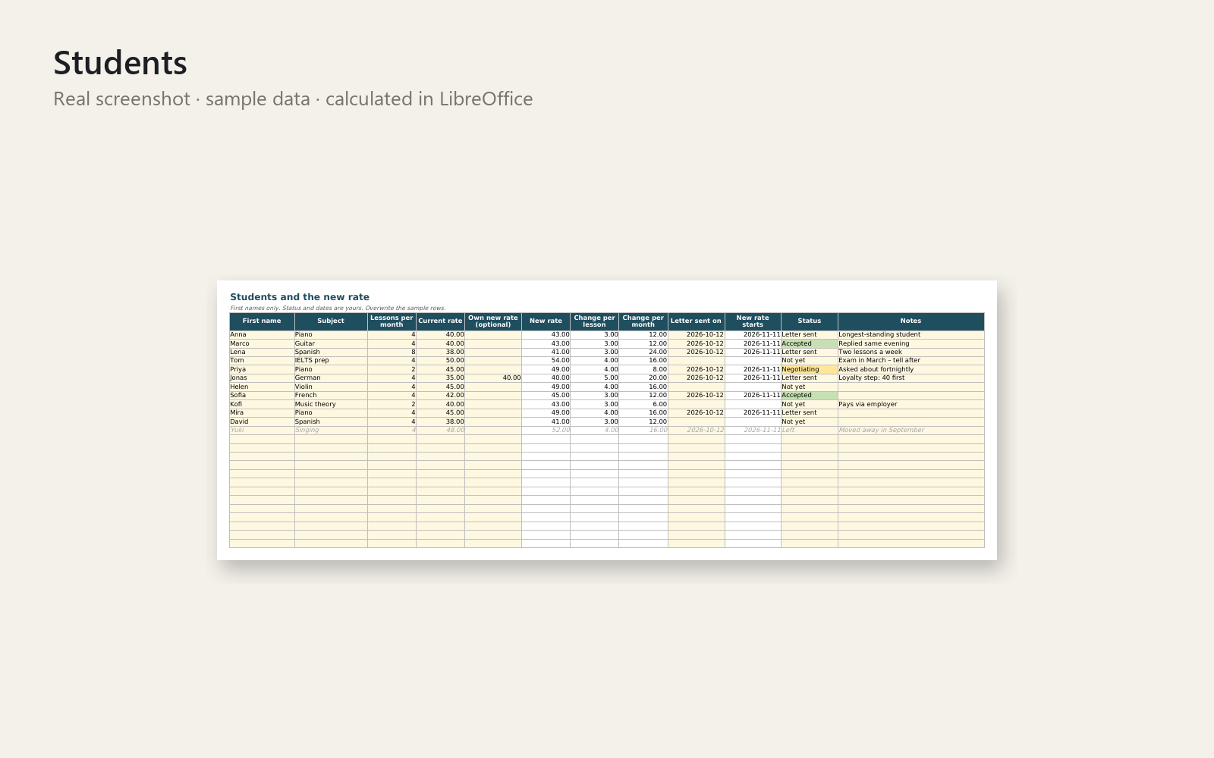Select the 'Own new rate (optional)' header
This screenshot has height=758, width=1214.
493,321
